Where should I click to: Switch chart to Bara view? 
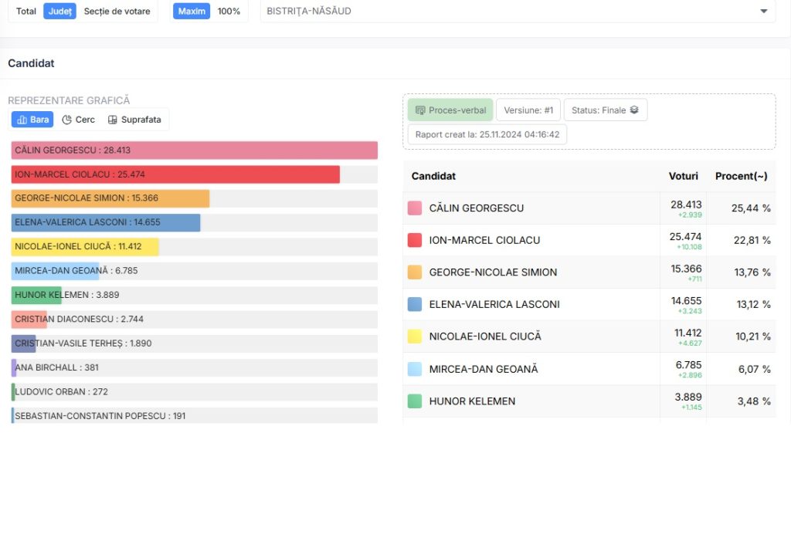[x=32, y=120]
